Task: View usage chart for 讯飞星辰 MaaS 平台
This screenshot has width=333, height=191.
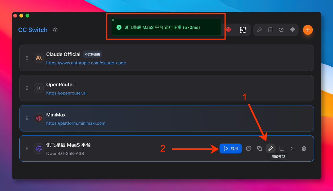Action: tap(282, 148)
